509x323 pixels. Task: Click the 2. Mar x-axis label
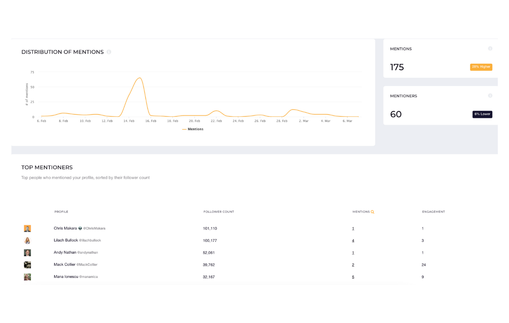(x=303, y=121)
